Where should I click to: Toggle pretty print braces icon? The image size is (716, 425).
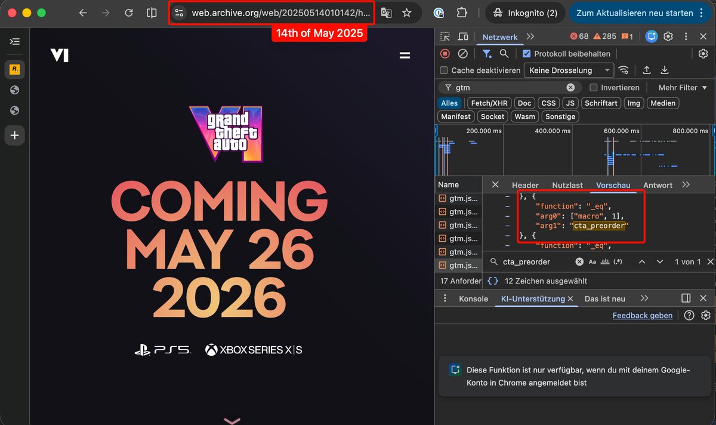pos(493,281)
